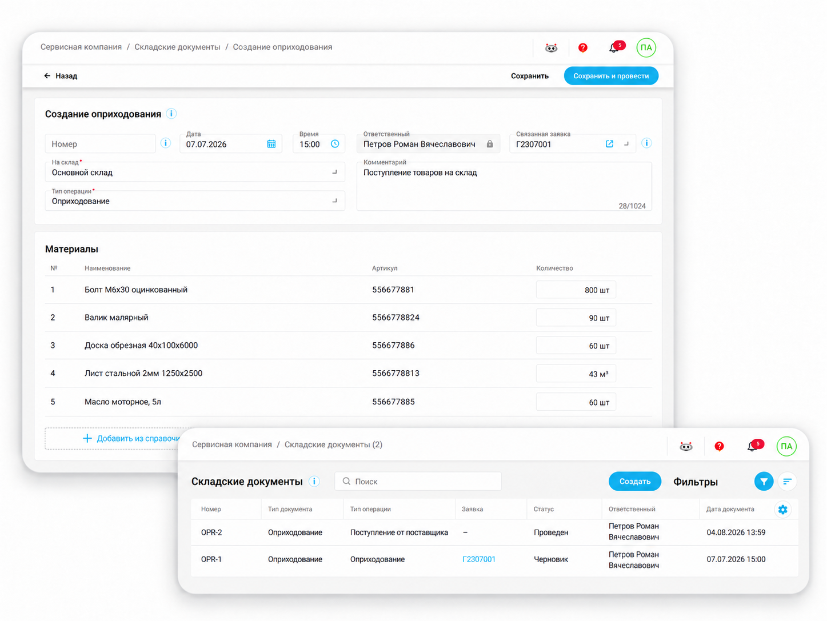The width and height of the screenshot is (827, 621).
Task: Click Сохранить и провести button
Action: click(x=611, y=76)
